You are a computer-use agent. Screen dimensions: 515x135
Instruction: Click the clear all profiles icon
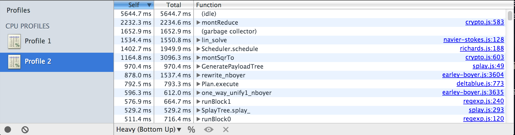click(25, 130)
